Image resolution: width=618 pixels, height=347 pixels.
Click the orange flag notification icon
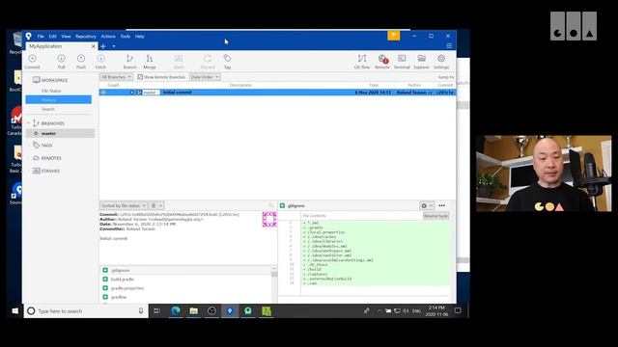click(x=393, y=36)
